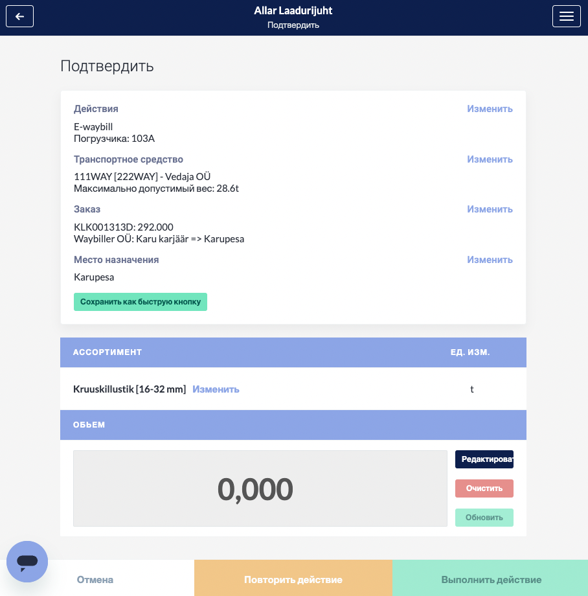Click the Ассортимент column header

[x=107, y=352]
